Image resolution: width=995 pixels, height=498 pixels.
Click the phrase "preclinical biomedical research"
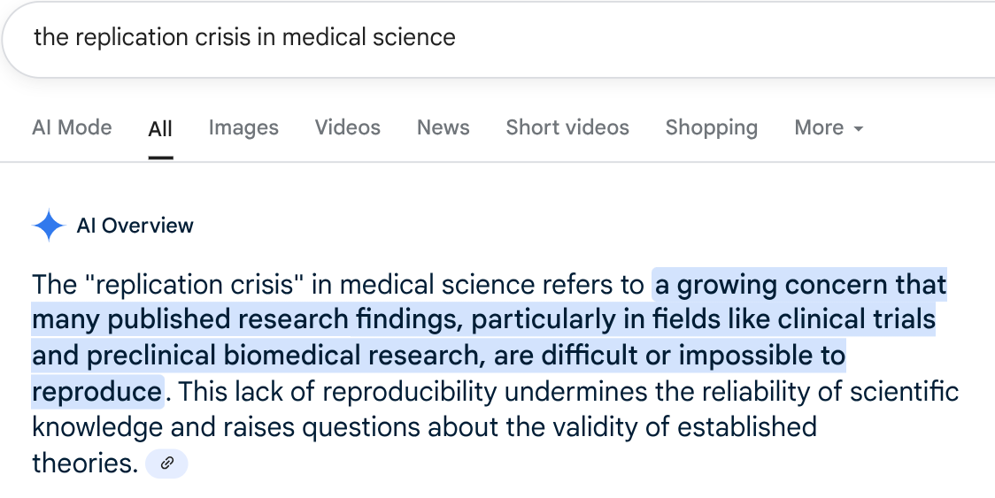tap(283, 356)
